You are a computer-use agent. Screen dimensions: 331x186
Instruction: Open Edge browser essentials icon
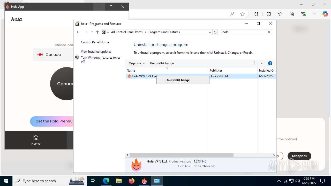tap(303, 14)
